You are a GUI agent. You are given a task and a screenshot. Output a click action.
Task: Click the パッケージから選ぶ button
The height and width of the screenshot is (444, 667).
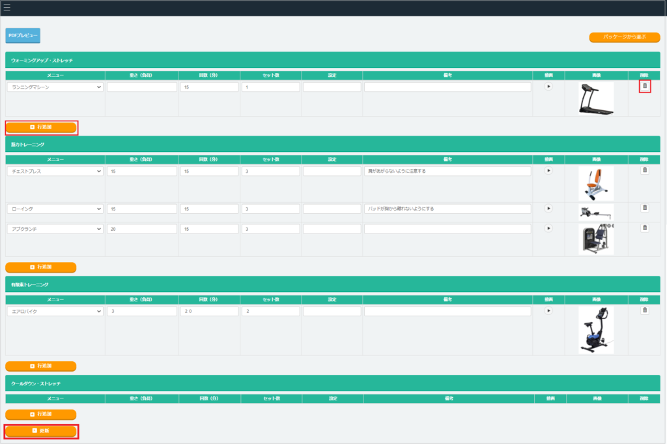tap(624, 38)
